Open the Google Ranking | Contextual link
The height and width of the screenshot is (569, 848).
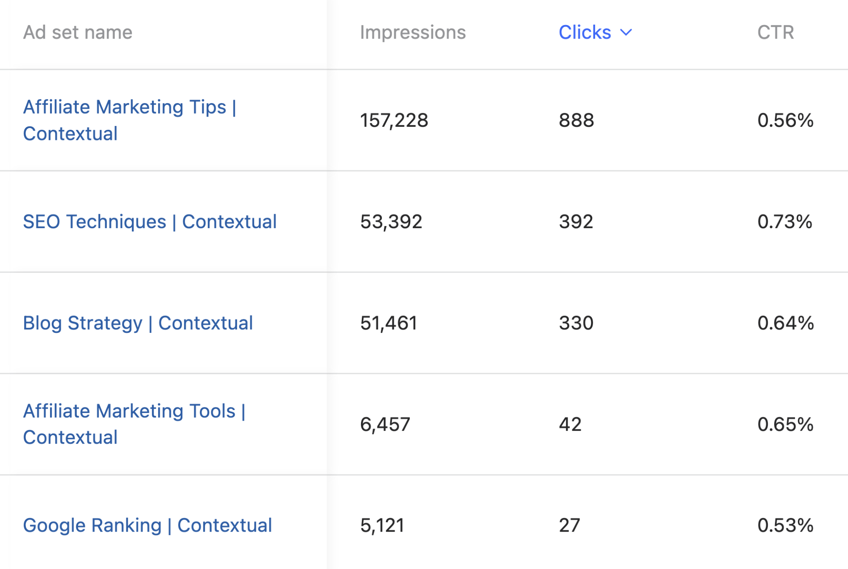tap(147, 525)
